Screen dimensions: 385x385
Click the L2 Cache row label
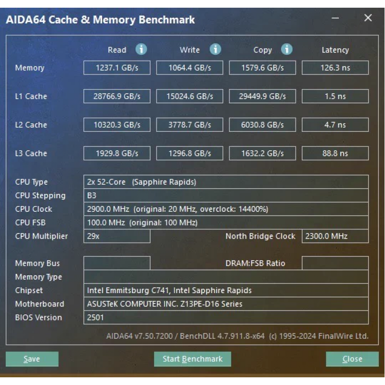pyautogui.click(x=31, y=125)
